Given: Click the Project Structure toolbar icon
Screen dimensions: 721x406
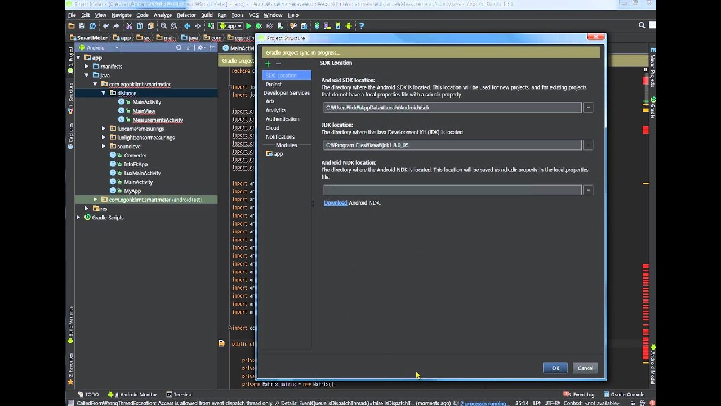Looking at the screenshot, I should tap(304, 26).
